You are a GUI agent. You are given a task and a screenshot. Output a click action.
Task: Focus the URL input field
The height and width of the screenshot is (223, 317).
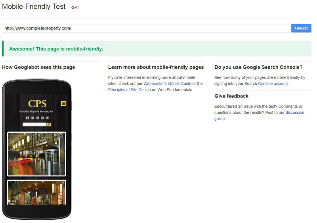coord(146,28)
